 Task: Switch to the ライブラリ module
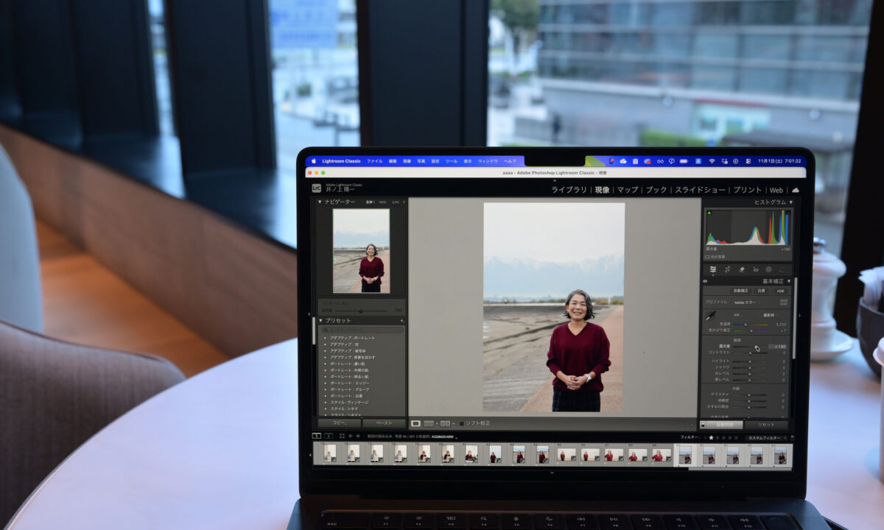569,190
